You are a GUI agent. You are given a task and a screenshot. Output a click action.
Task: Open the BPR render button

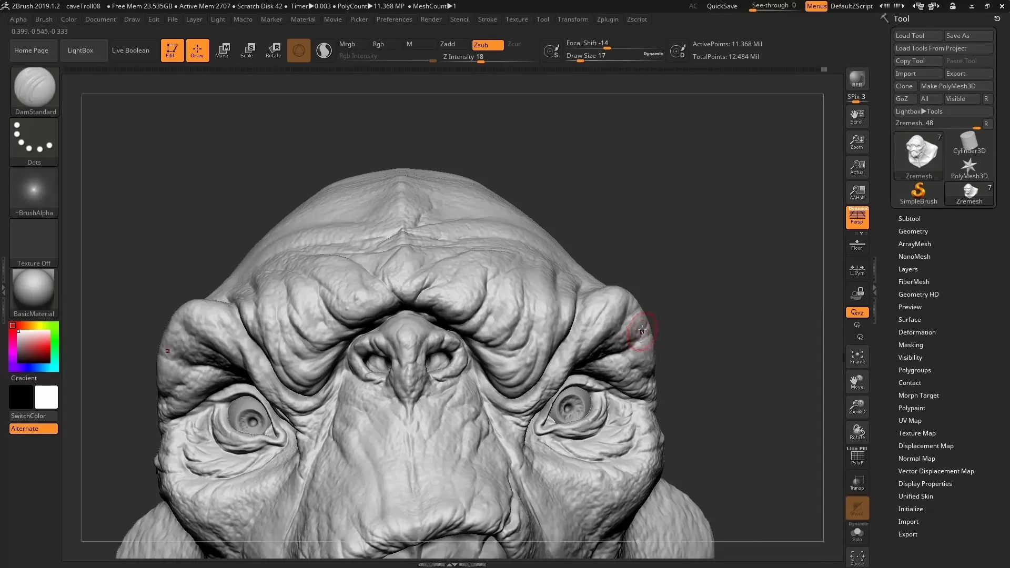pos(857,80)
